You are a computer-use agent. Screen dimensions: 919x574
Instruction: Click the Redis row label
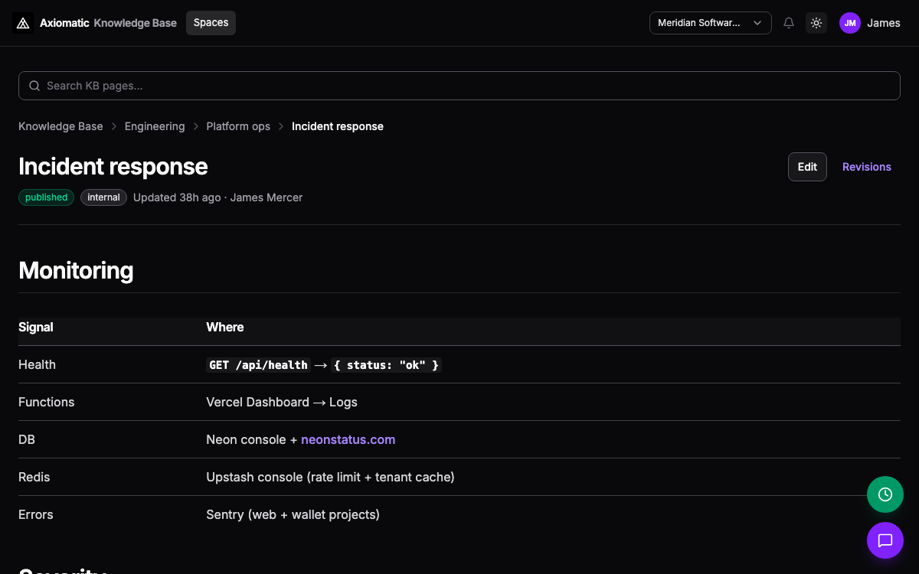tap(34, 477)
